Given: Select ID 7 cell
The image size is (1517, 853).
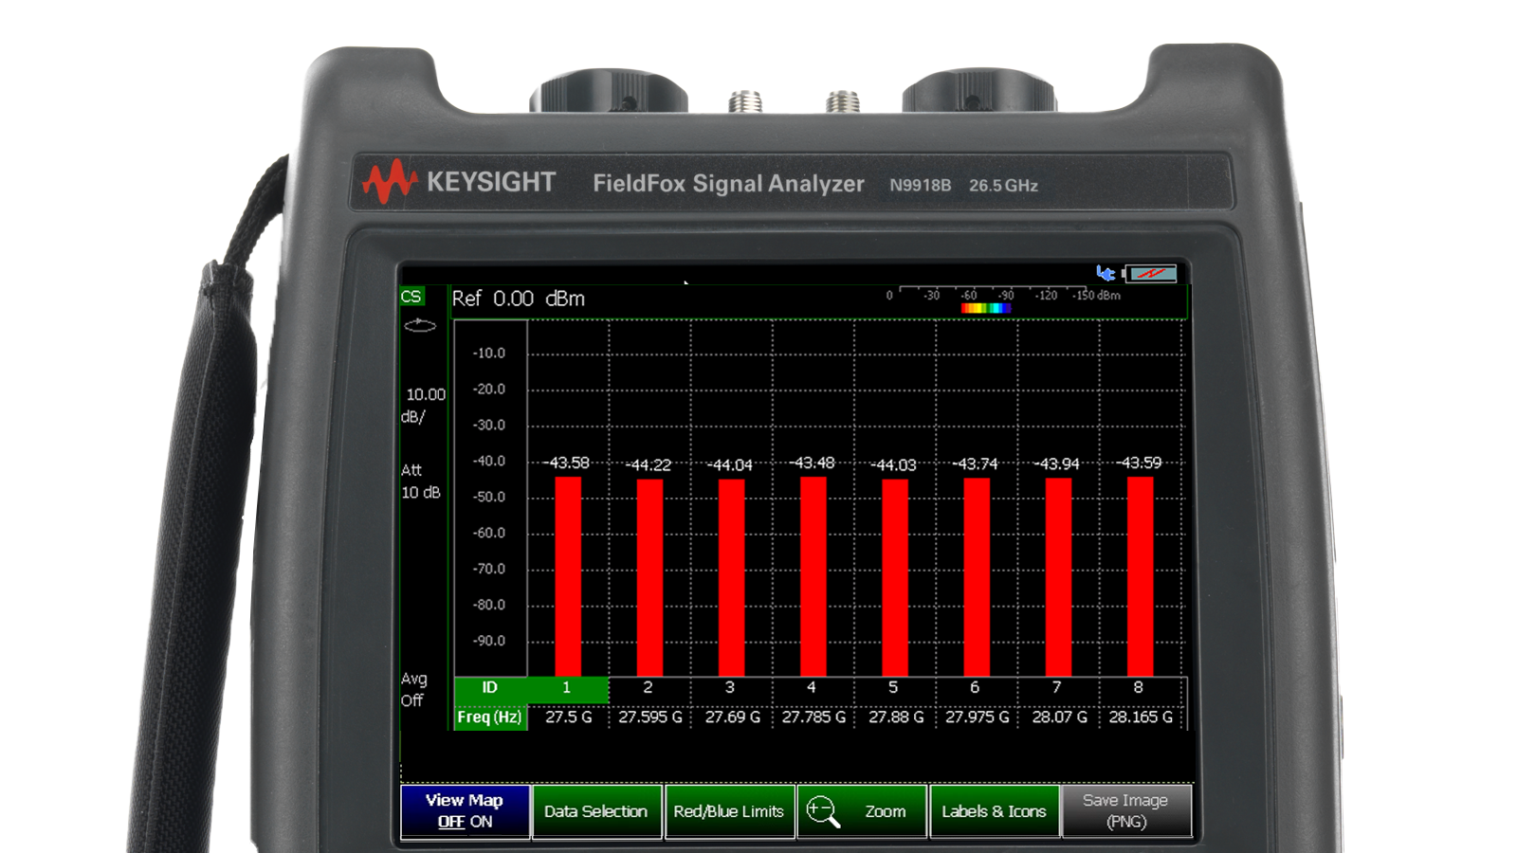Looking at the screenshot, I should tap(1056, 688).
